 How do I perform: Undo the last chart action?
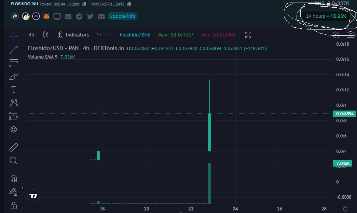pyautogui.click(x=99, y=35)
